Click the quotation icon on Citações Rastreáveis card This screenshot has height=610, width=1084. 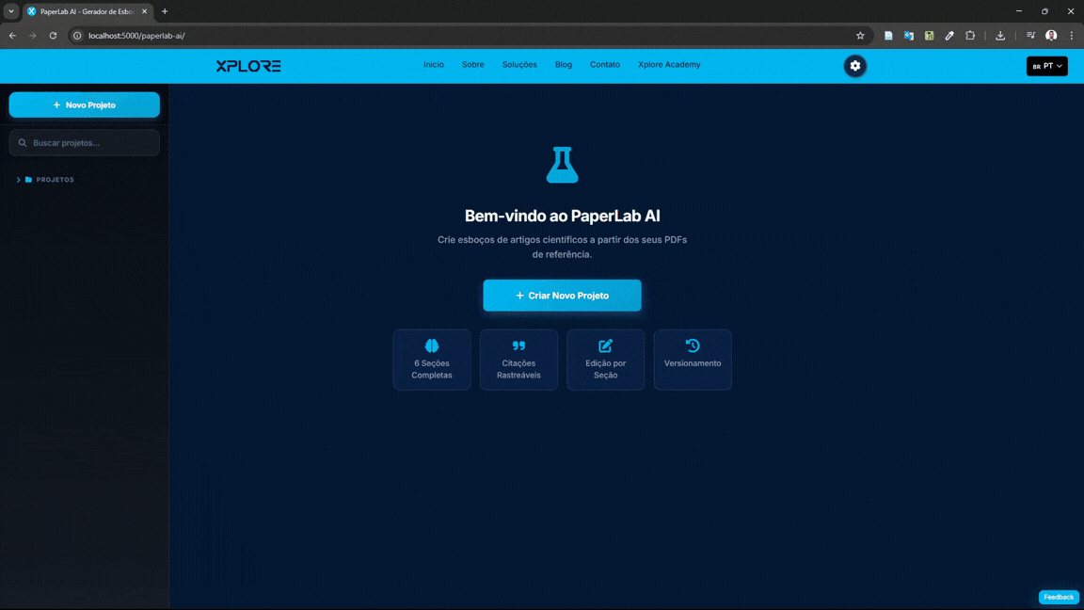(518, 345)
